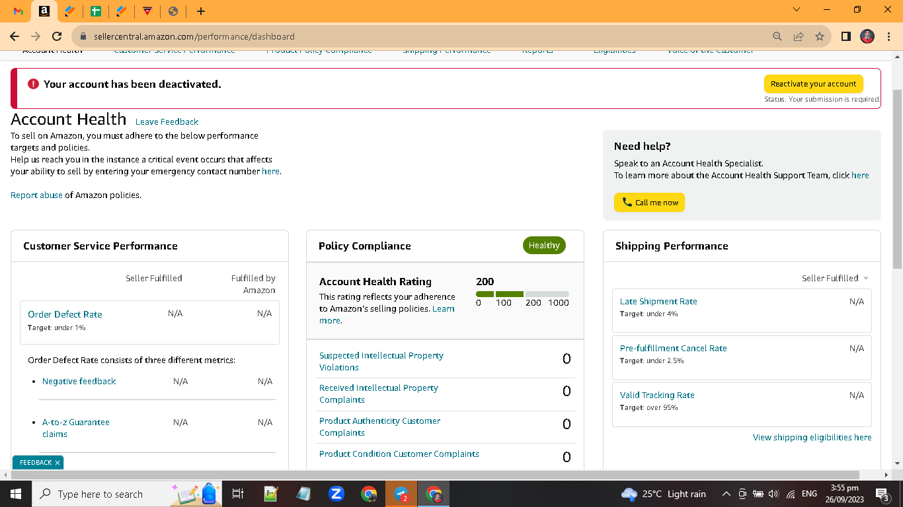Click the Healthy status badge
This screenshot has height=507, width=903.
544,245
